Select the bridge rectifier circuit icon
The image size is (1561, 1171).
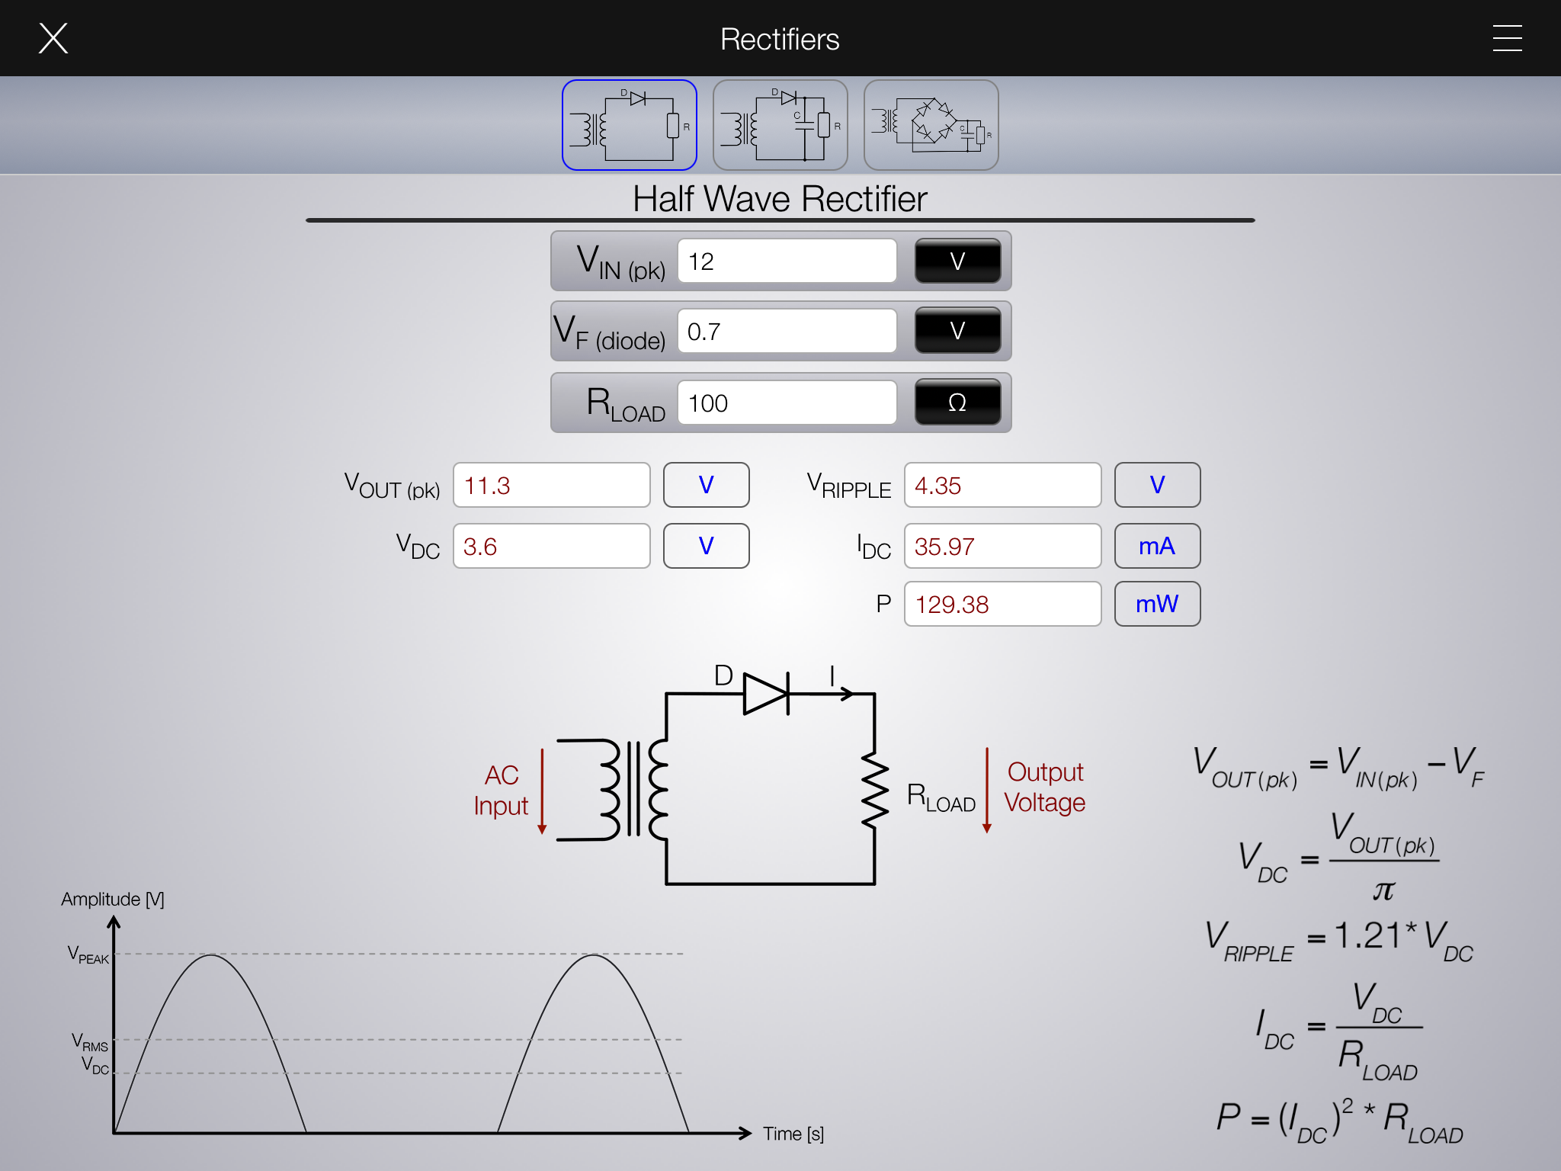(931, 125)
